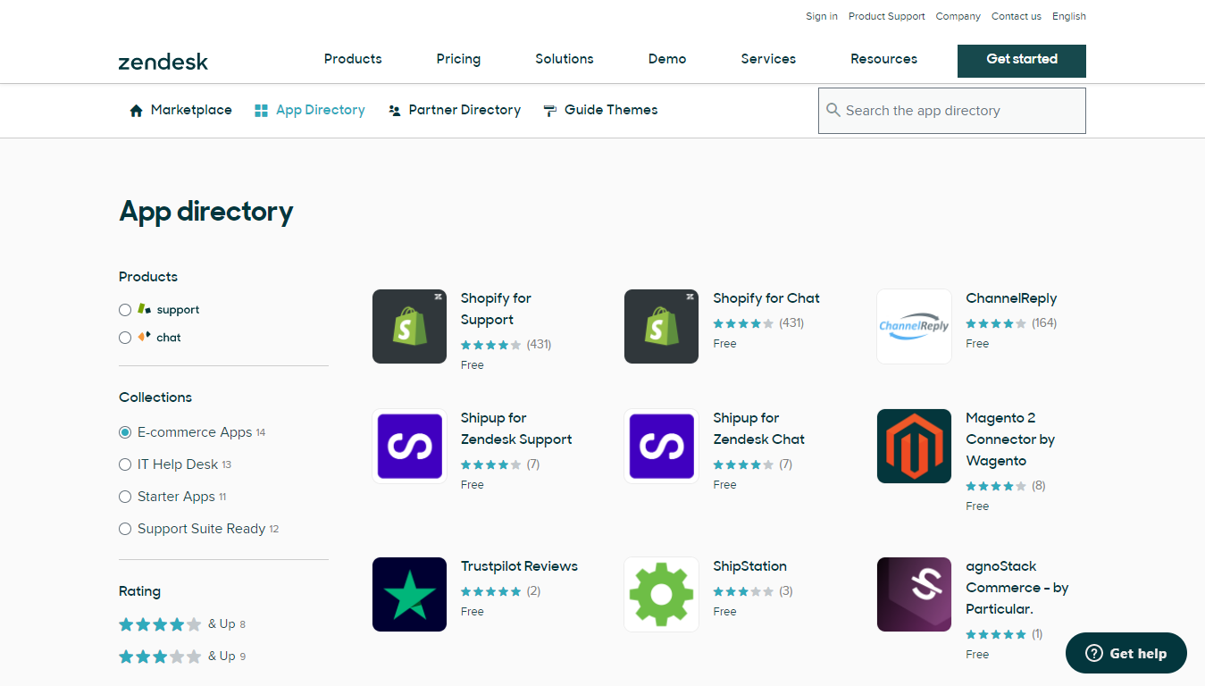Click the Magento 2 Connector star rating

[996, 486]
